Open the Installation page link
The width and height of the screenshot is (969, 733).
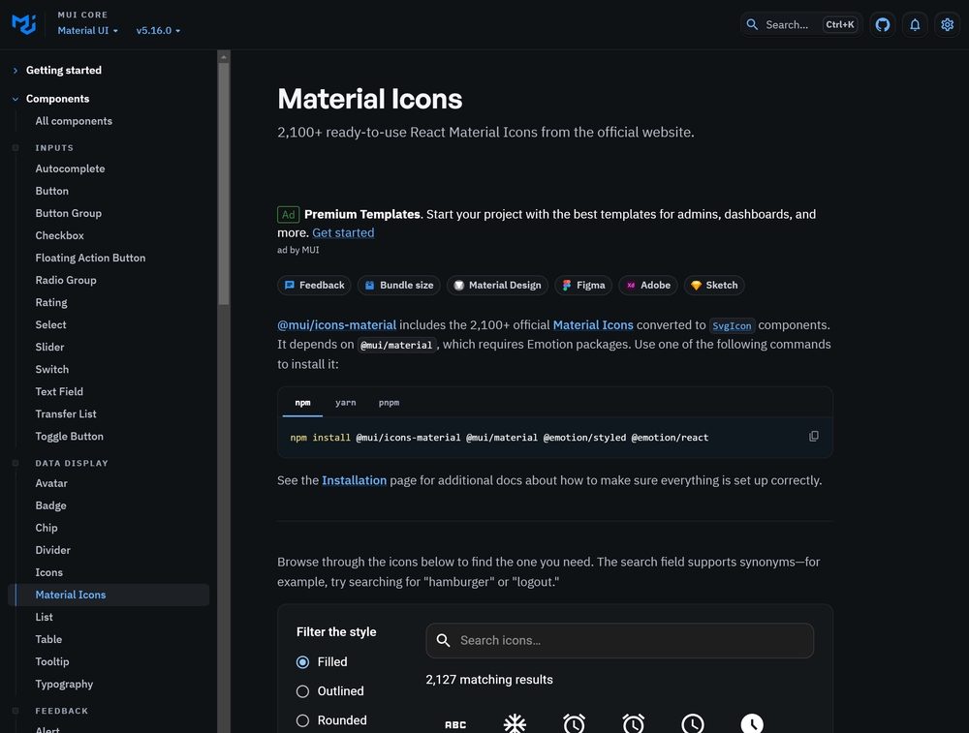coord(354,479)
